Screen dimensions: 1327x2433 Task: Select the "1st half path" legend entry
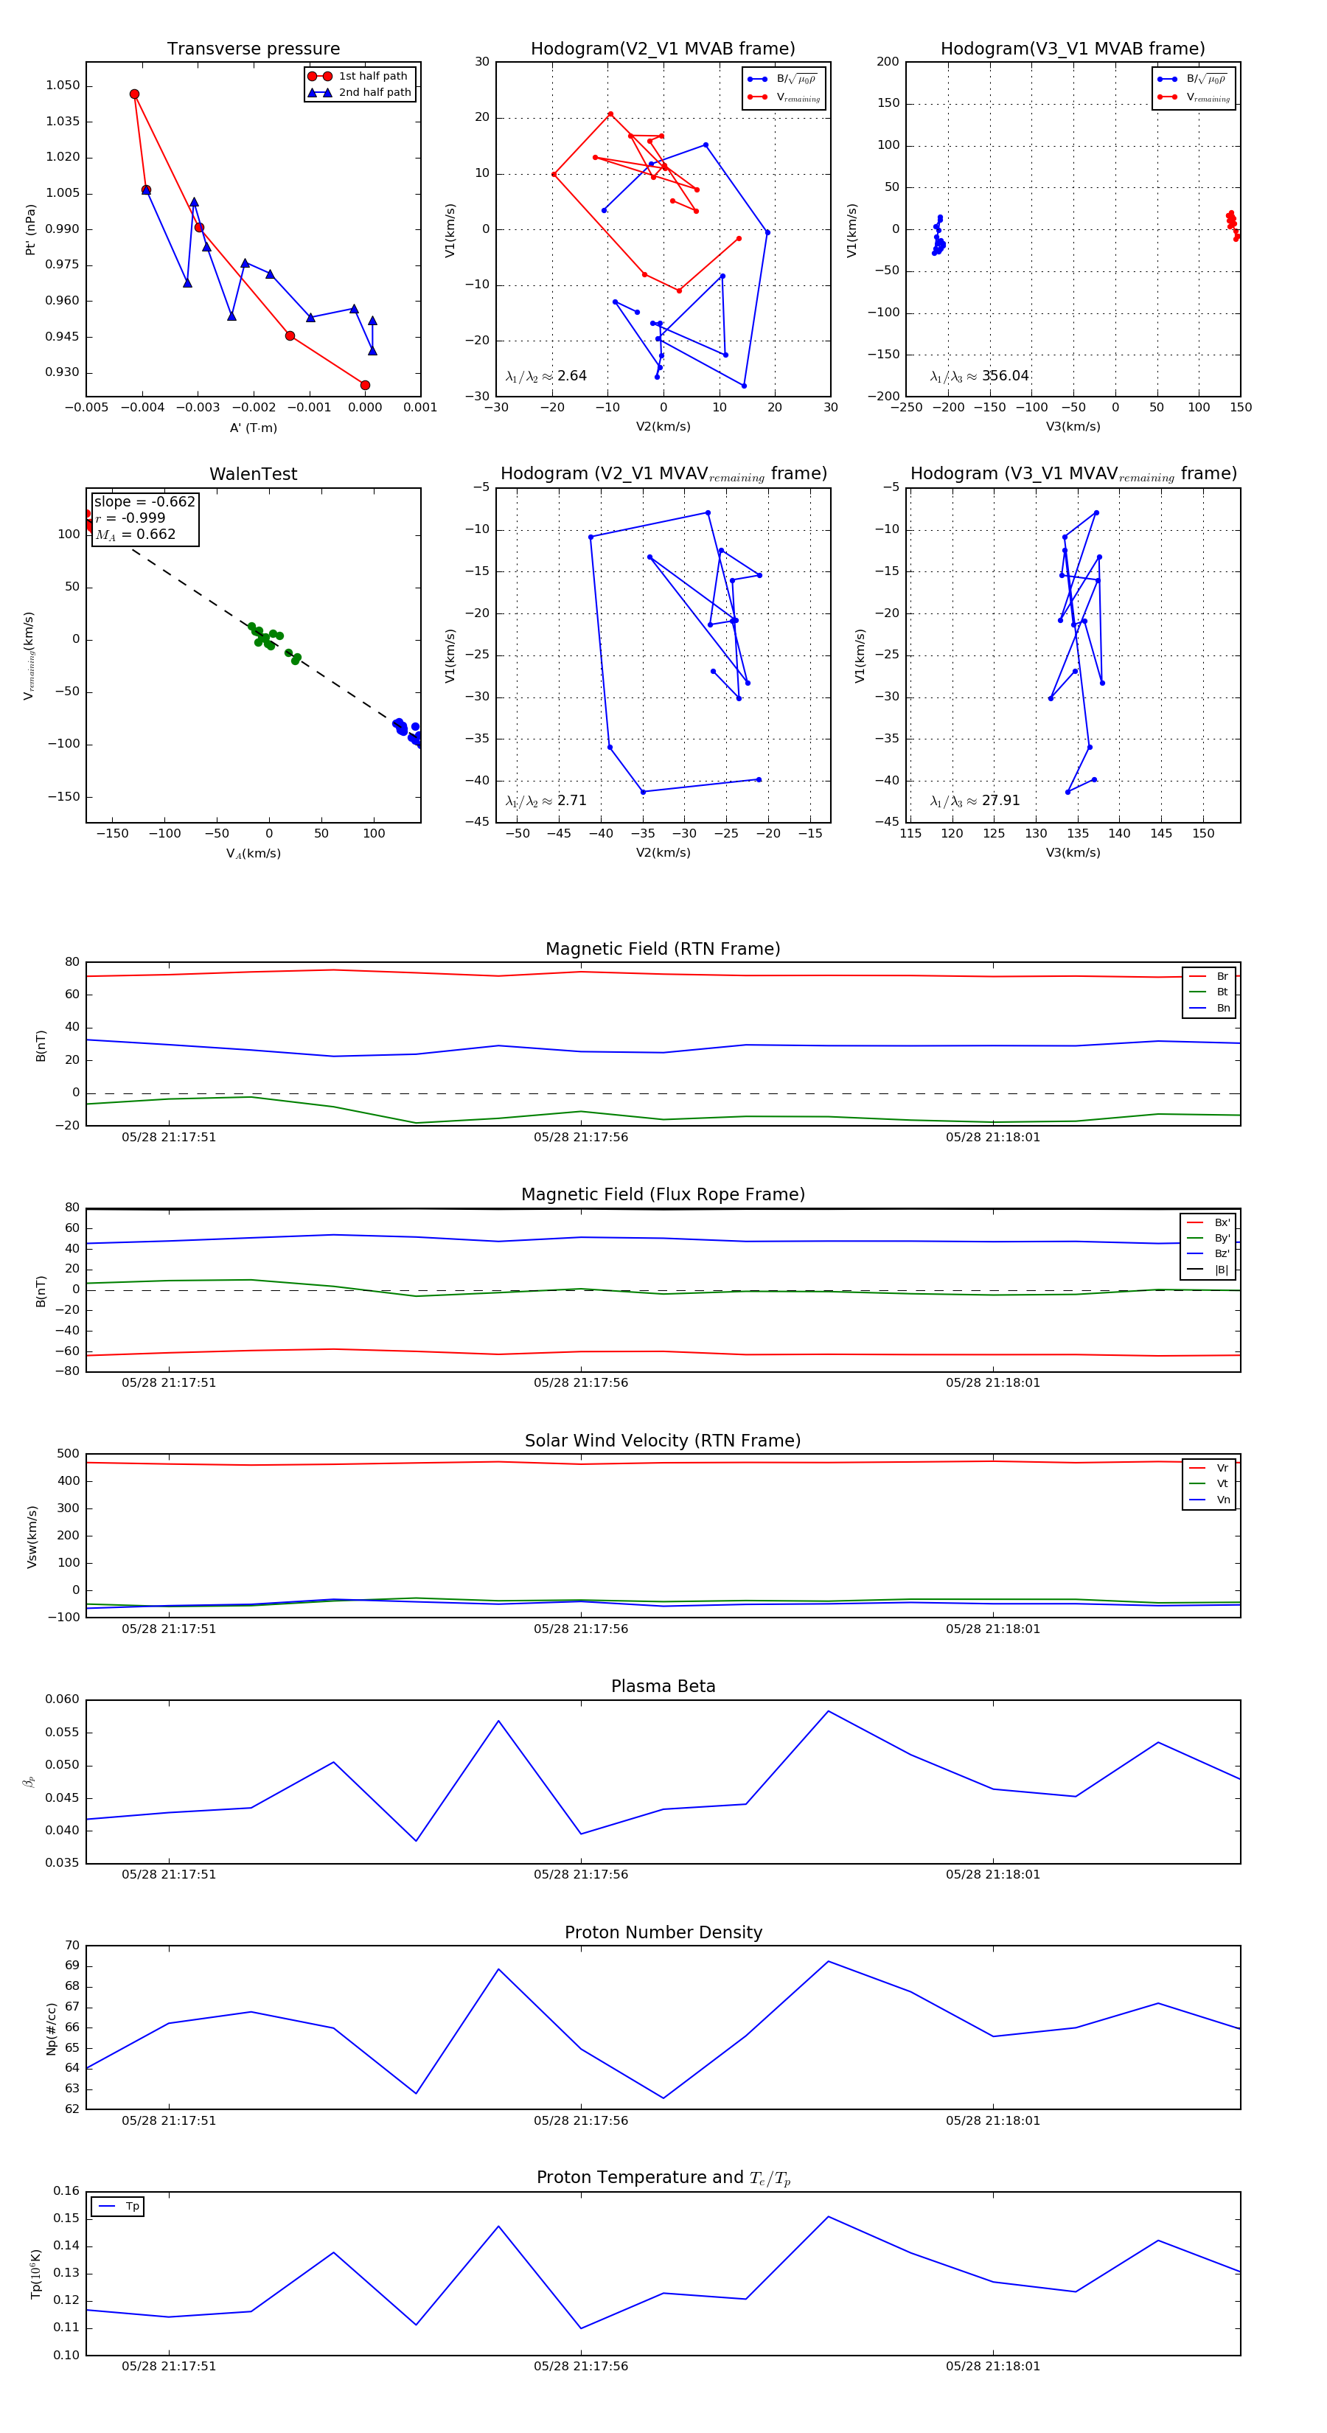click(x=359, y=77)
